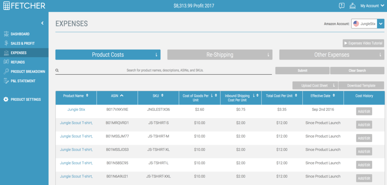387x185 pixels.
Task: Sort the table by Product Name
Action: [x=87, y=96]
